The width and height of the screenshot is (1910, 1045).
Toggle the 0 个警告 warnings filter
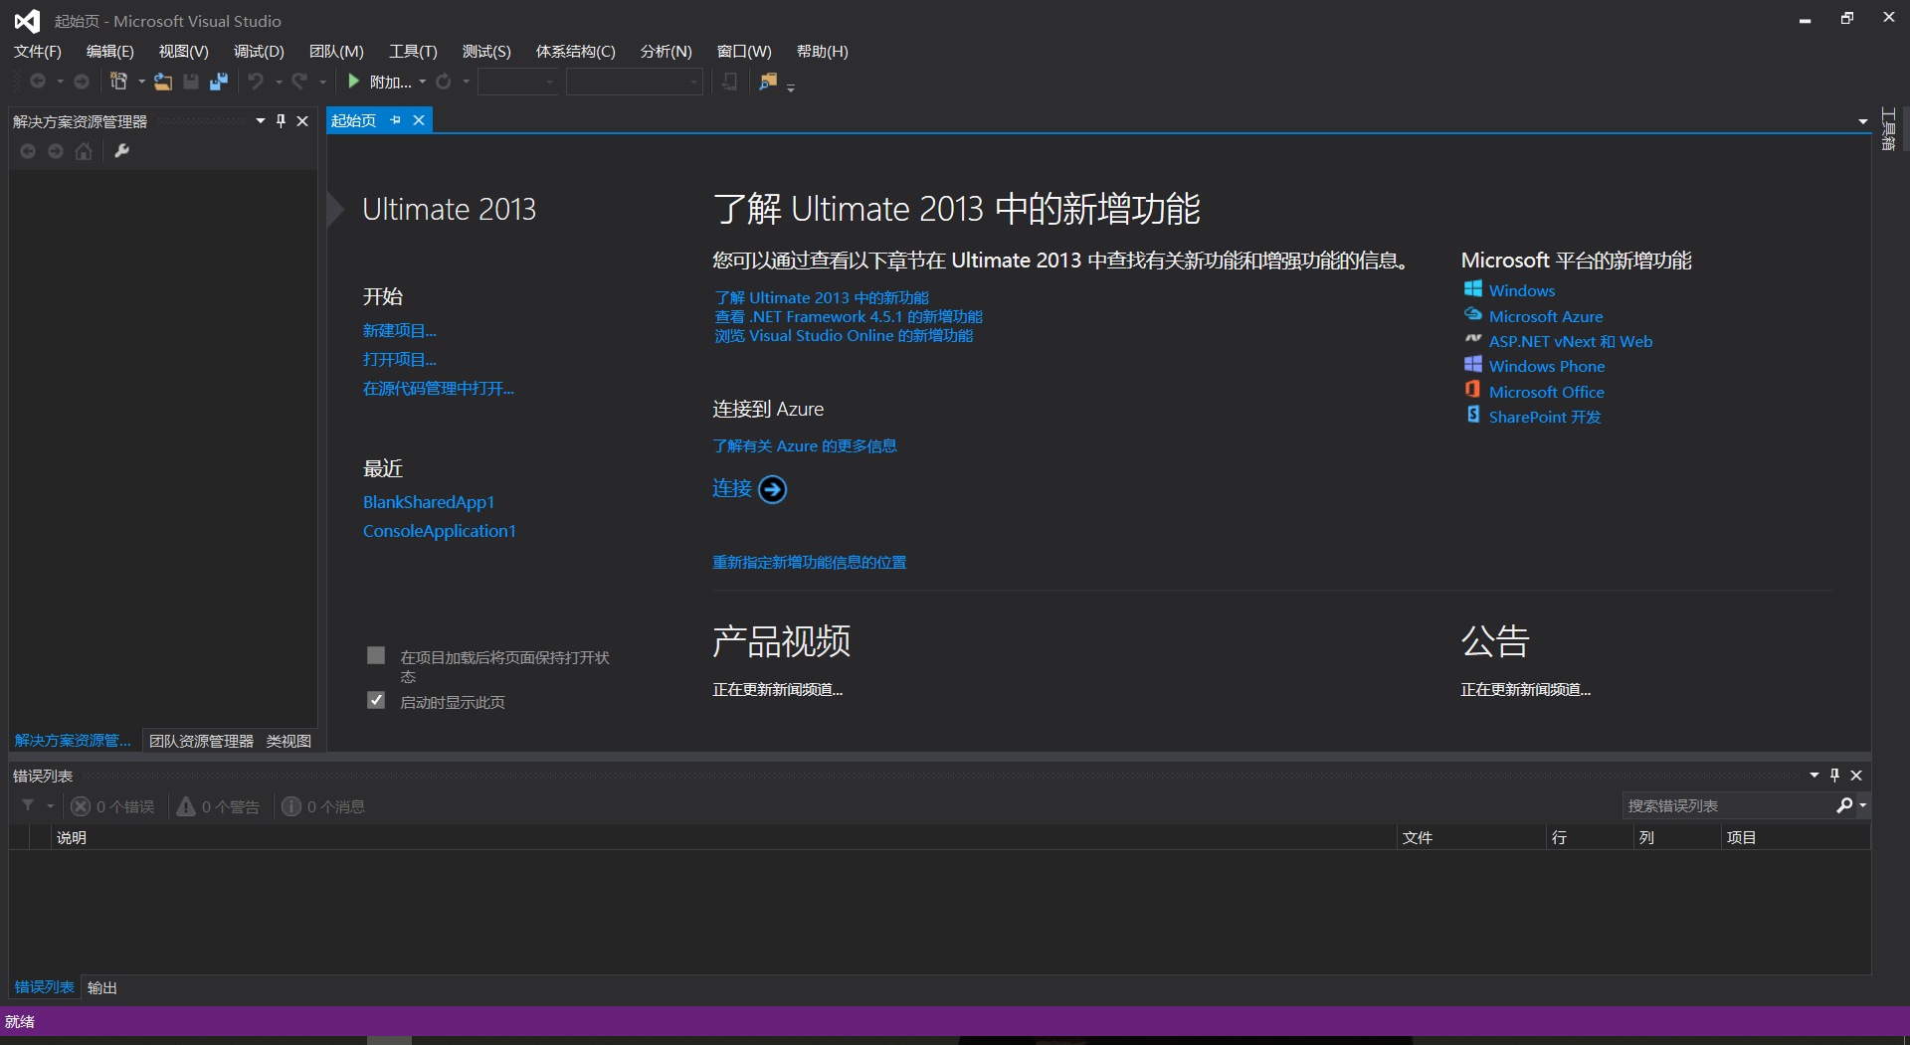pos(219,806)
